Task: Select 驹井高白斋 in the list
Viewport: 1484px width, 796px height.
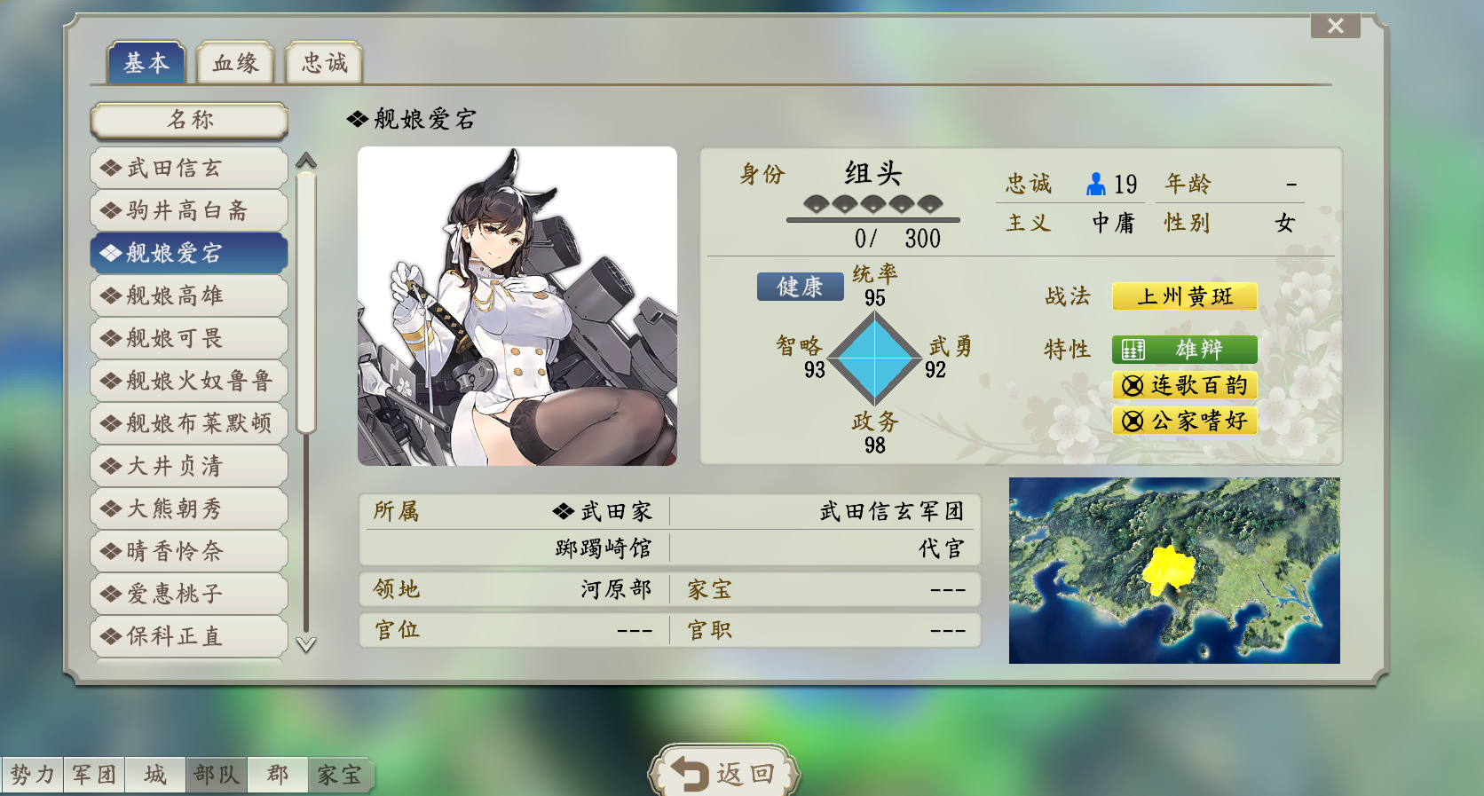Action: [x=189, y=210]
